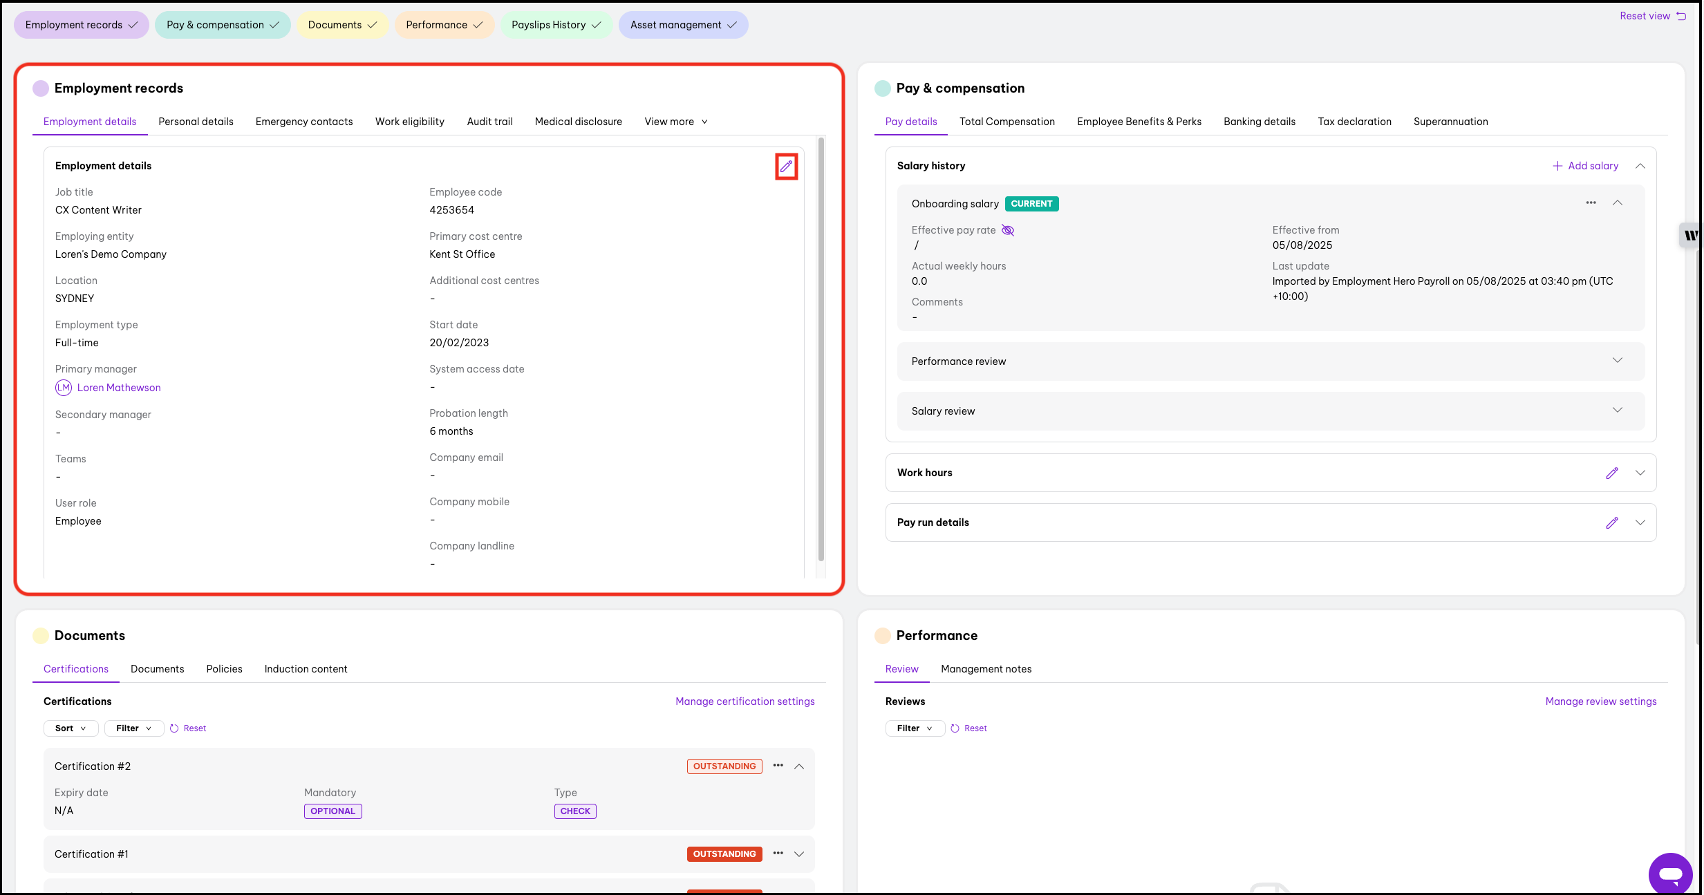This screenshot has height=895, width=1704.
Task: Toggle the Asset management section chip
Action: pos(683,25)
